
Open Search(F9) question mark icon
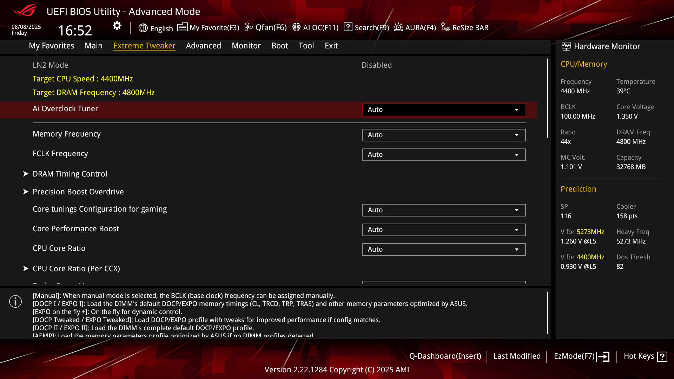[x=348, y=27]
